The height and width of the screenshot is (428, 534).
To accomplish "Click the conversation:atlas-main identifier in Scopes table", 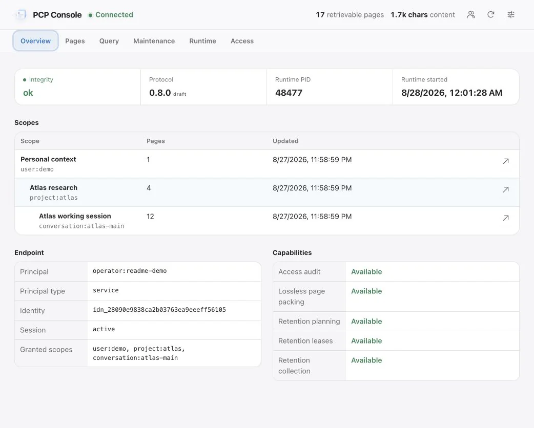I will click(81, 226).
